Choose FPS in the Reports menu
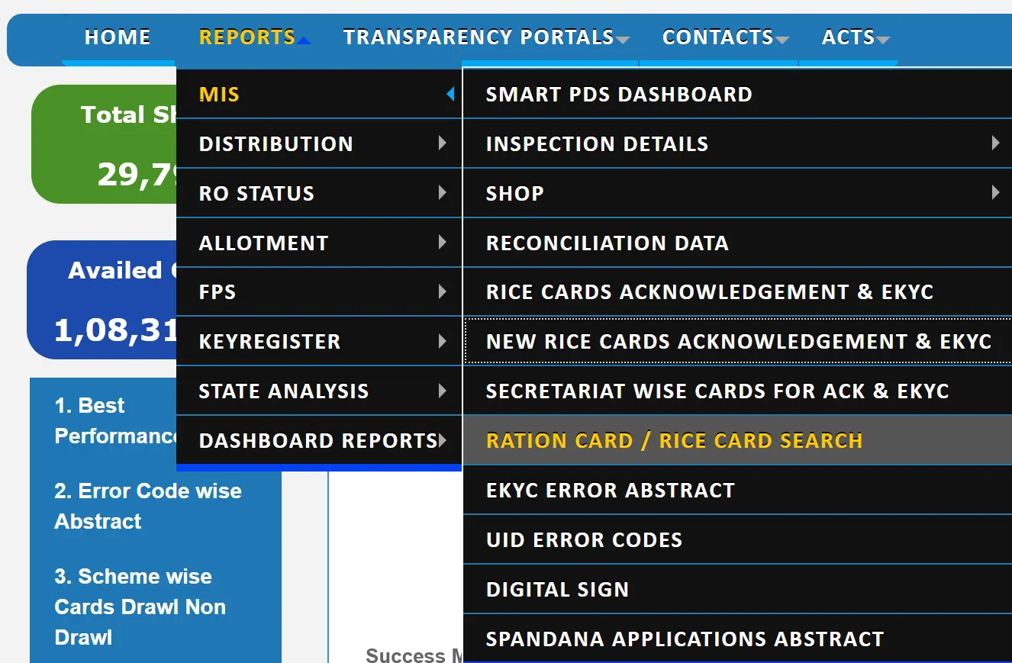The height and width of the screenshot is (663, 1012). pos(319,291)
